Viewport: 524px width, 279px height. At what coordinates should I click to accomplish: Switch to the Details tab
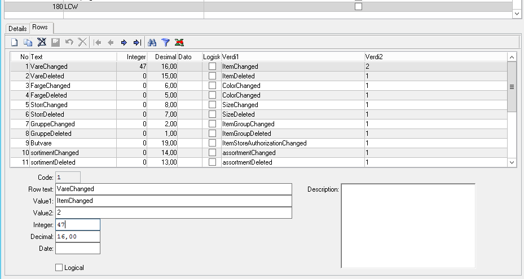coord(17,28)
